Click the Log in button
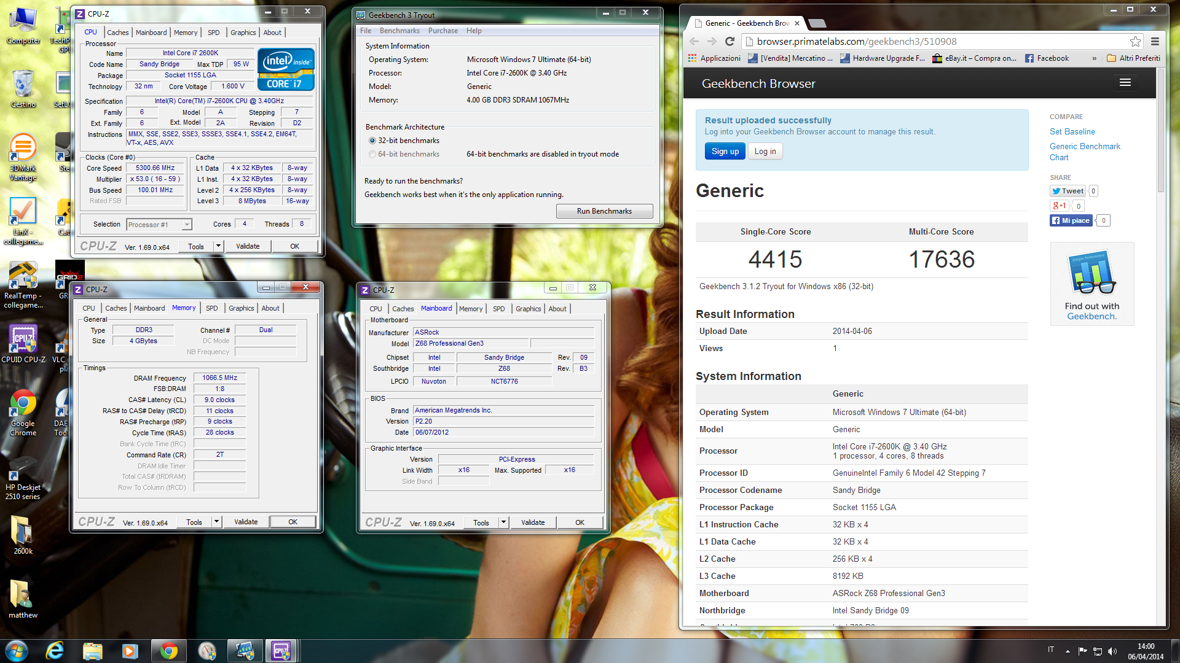The width and height of the screenshot is (1180, 663). click(x=765, y=152)
